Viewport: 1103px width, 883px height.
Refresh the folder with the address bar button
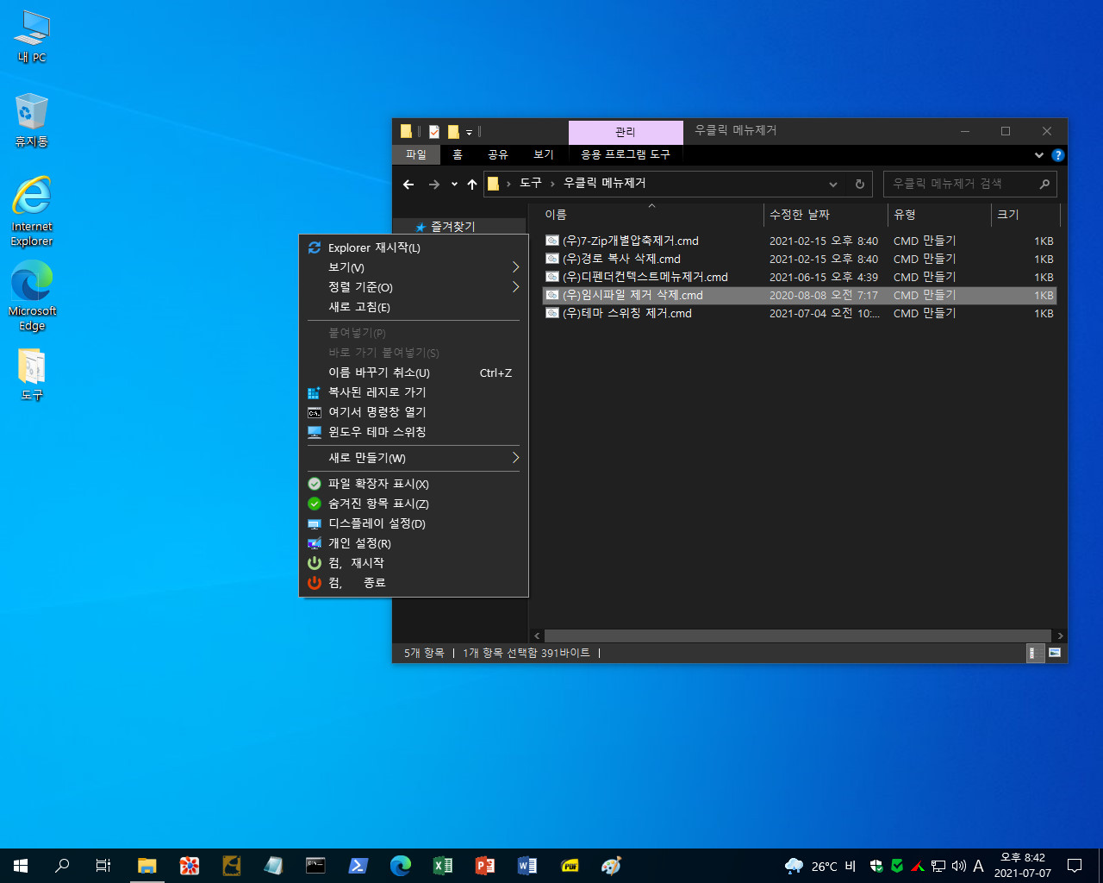pos(859,184)
